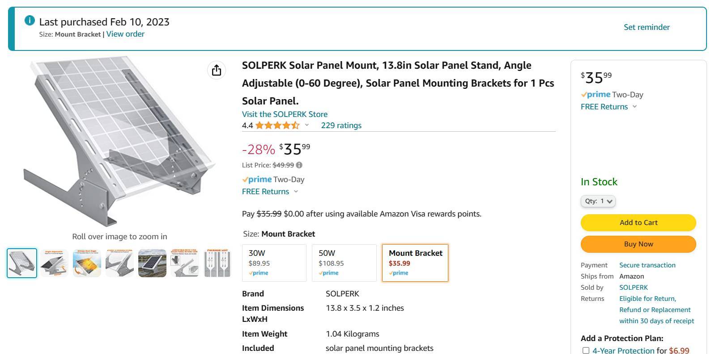This screenshot has height=354, width=711.
Task: Select the 30W size option
Action: pyautogui.click(x=274, y=262)
